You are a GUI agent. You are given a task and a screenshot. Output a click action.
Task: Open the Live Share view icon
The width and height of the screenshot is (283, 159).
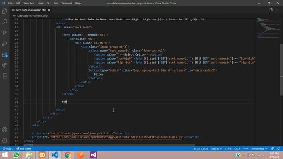click(4, 65)
